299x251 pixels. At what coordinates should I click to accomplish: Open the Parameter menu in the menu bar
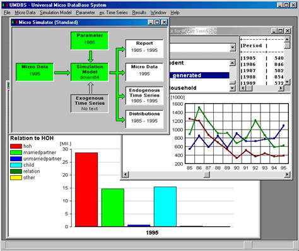(85, 13)
